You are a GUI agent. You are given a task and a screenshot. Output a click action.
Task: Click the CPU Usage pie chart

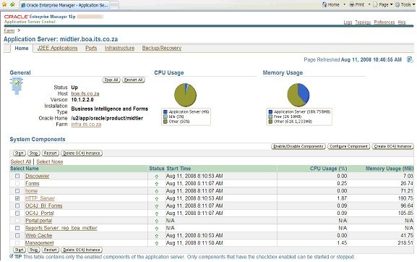coord(185,95)
